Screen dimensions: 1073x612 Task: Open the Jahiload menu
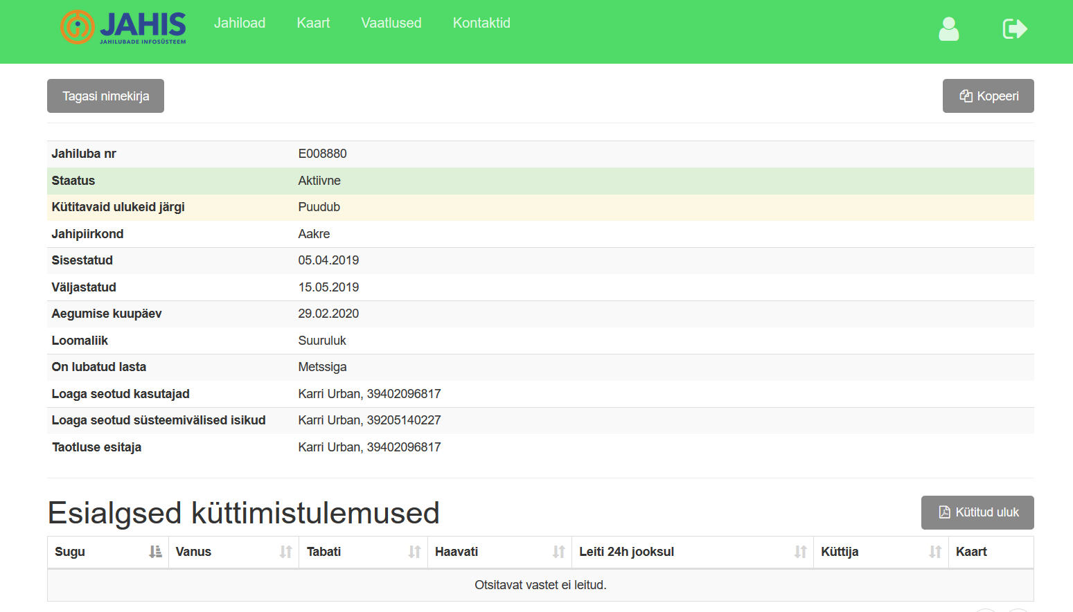point(240,23)
